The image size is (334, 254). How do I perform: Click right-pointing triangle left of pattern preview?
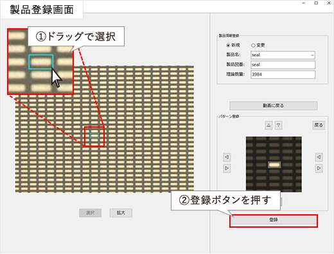coord(227,168)
